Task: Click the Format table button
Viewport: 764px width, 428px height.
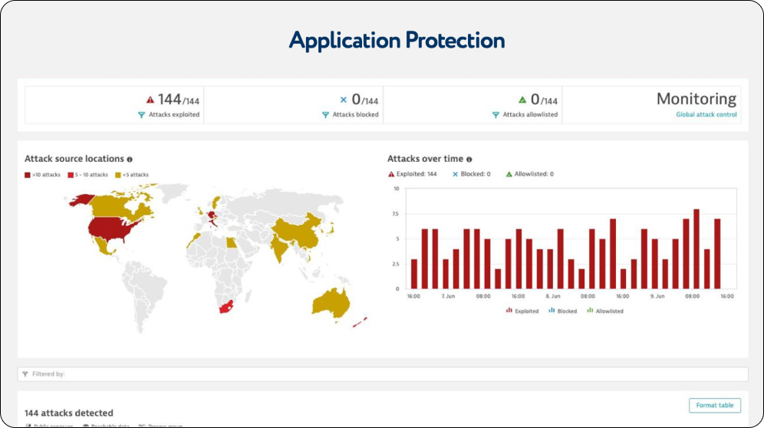Action: click(714, 405)
